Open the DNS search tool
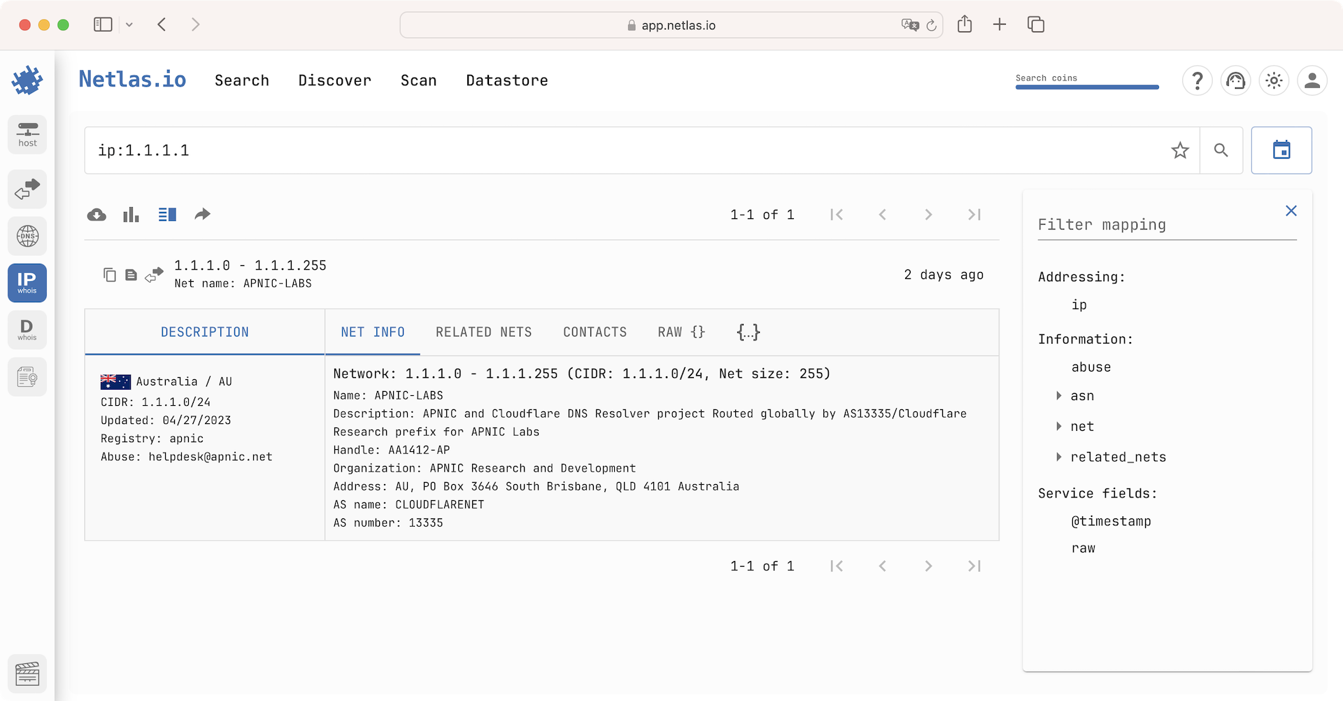The image size is (1343, 701). 27,236
